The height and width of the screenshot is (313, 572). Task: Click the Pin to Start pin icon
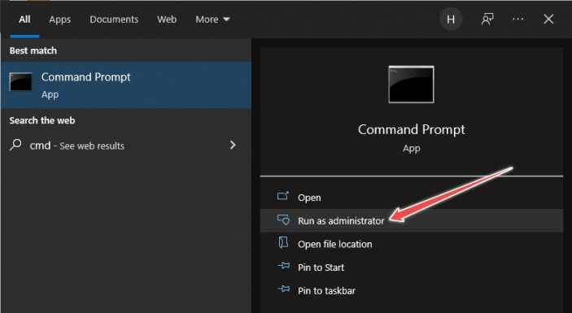point(283,266)
